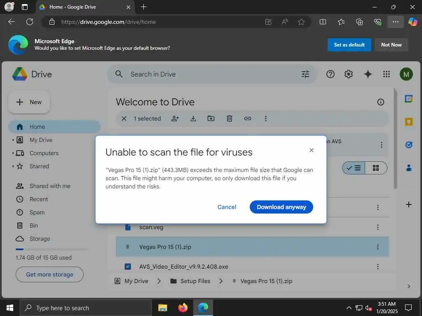Open Bin in sidebar
The image size is (422, 316).
pyautogui.click(x=33, y=225)
